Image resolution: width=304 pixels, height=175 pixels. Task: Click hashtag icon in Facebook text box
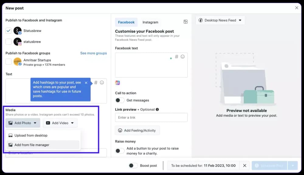(x=177, y=57)
